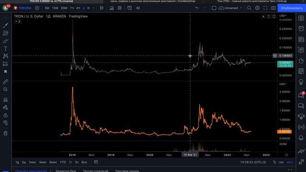Select the crosshair cursor tool

(x=5, y=18)
